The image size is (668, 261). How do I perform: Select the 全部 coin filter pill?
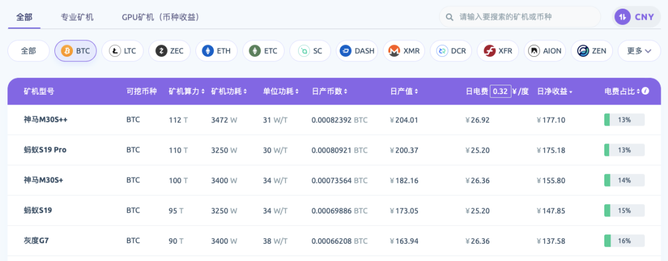28,51
